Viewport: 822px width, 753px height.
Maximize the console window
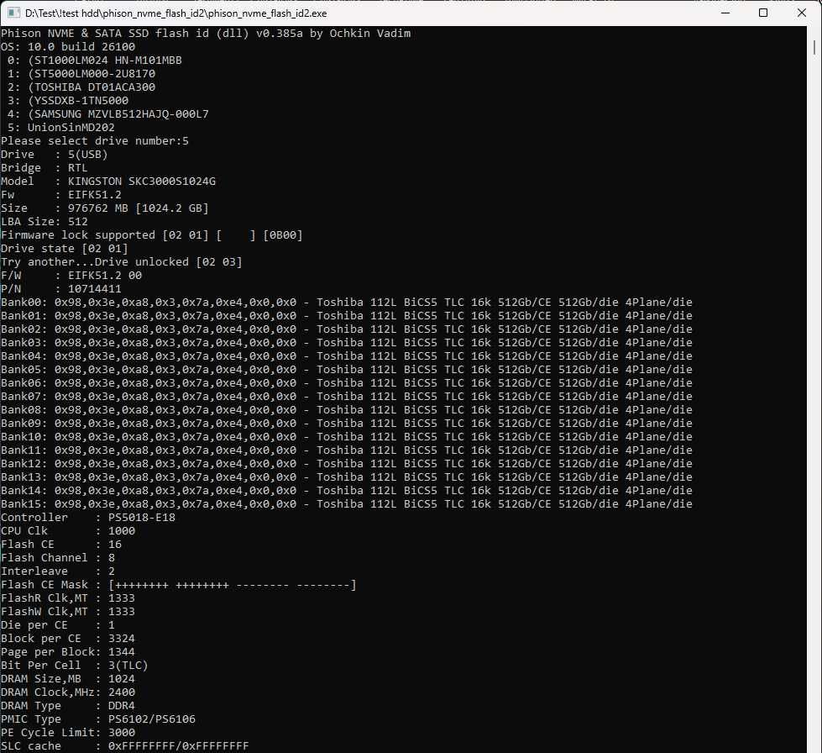point(763,13)
